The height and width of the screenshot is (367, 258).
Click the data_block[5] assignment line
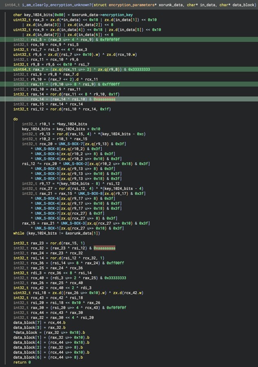pyautogui.click(x=51, y=352)
